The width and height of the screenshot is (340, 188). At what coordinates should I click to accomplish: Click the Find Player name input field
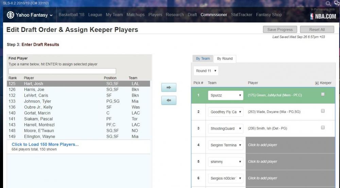[x=62, y=71]
